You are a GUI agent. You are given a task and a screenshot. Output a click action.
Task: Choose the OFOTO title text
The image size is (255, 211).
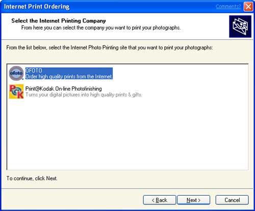[x=34, y=70]
